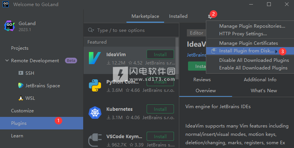Choose Disable All Downloaded Plugins

click(254, 60)
